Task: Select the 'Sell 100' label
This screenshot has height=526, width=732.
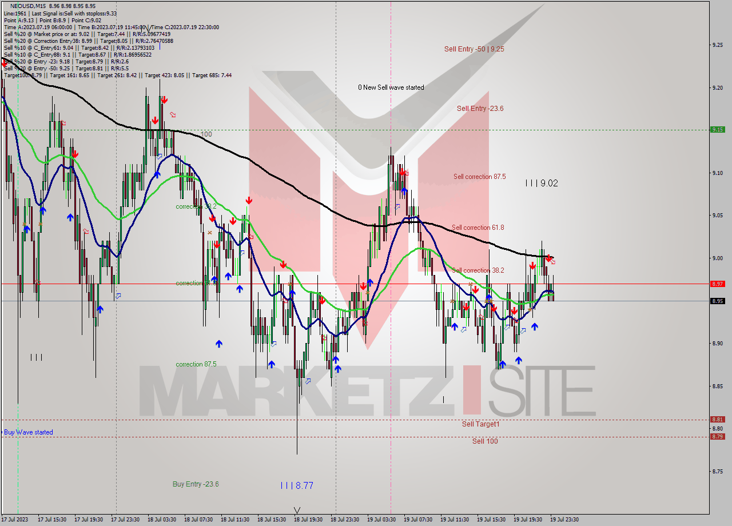Action: click(x=485, y=441)
